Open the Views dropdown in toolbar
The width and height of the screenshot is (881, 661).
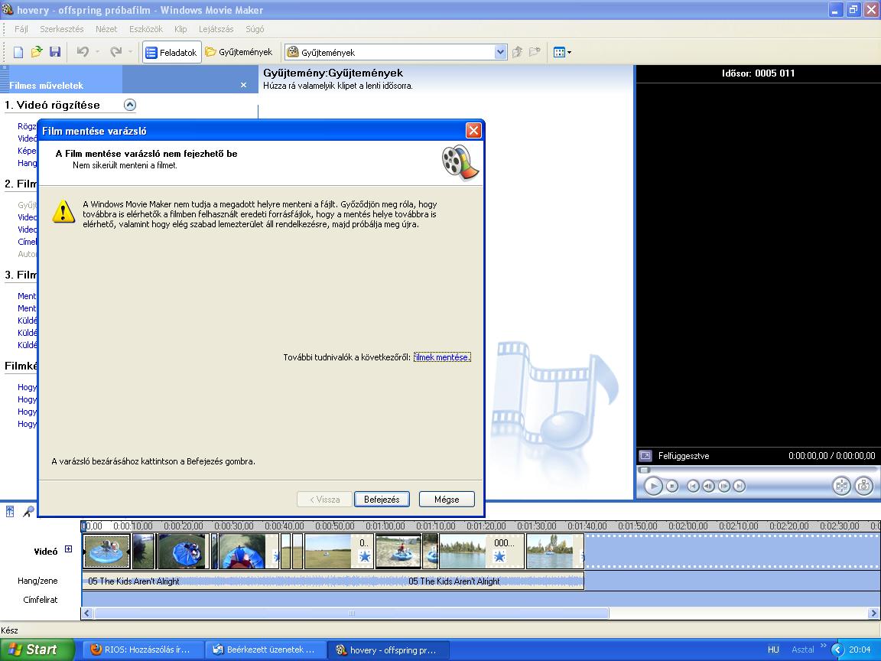coord(562,52)
